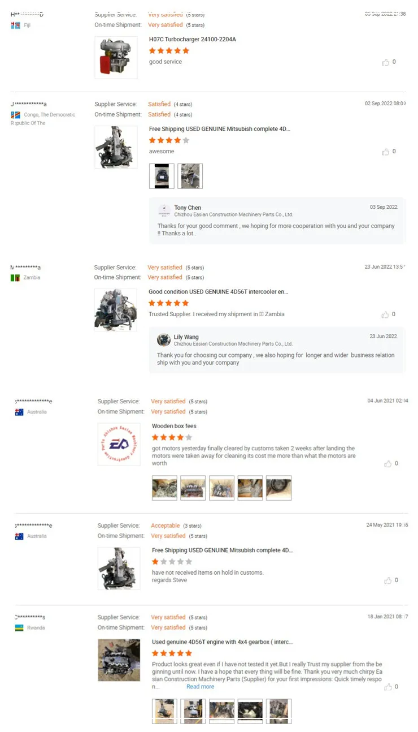Viewport: 418px width, 732px height.
Task: Click the Zambia review engine product image
Action: (116, 310)
